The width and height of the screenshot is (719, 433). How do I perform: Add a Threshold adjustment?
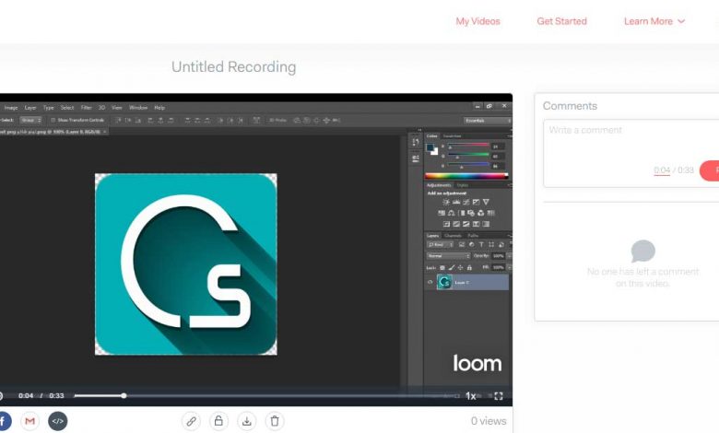[x=466, y=224]
